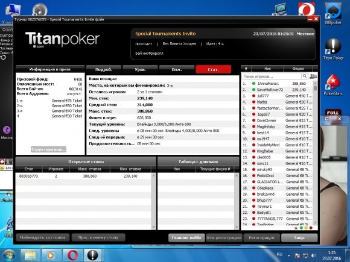Select player hlatkij in list
Screen dimensions: 350x262
coord(277,102)
